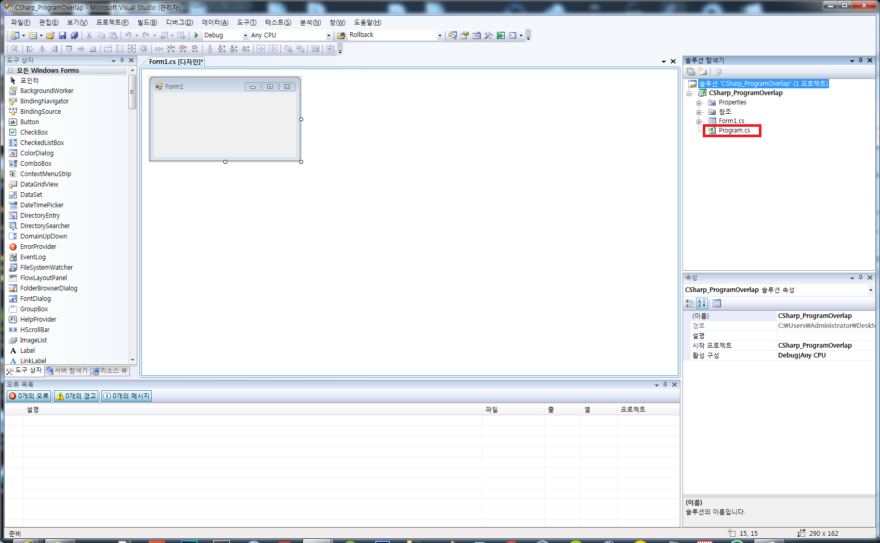Select the 활성 구성 property row

point(780,355)
